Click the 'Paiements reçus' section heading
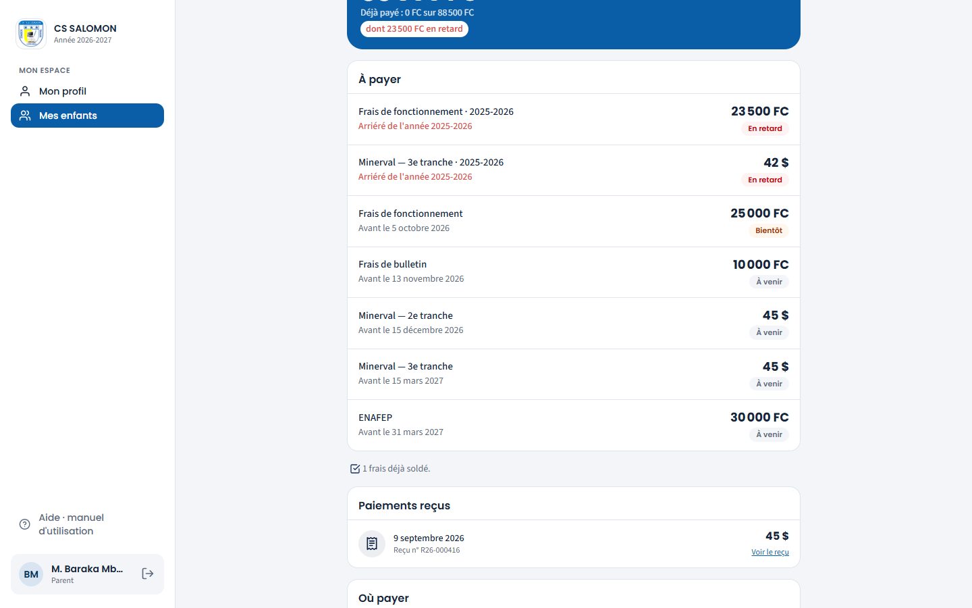 coord(404,505)
